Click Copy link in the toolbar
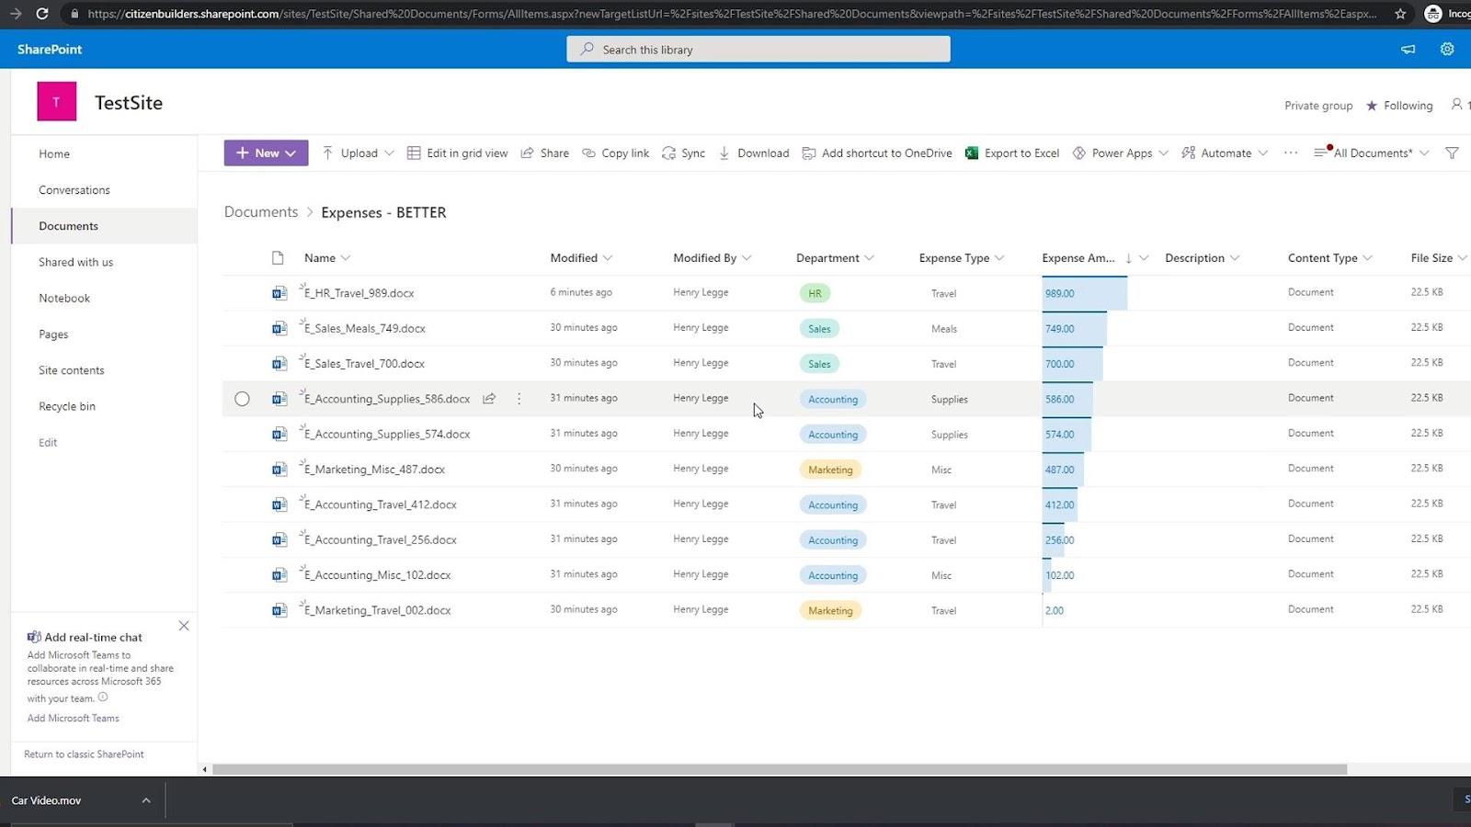Viewport: 1471px width, 827px height. pos(615,153)
